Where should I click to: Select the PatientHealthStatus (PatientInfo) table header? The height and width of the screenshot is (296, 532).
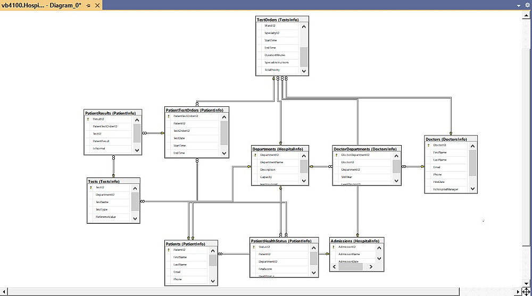pyautogui.click(x=284, y=241)
